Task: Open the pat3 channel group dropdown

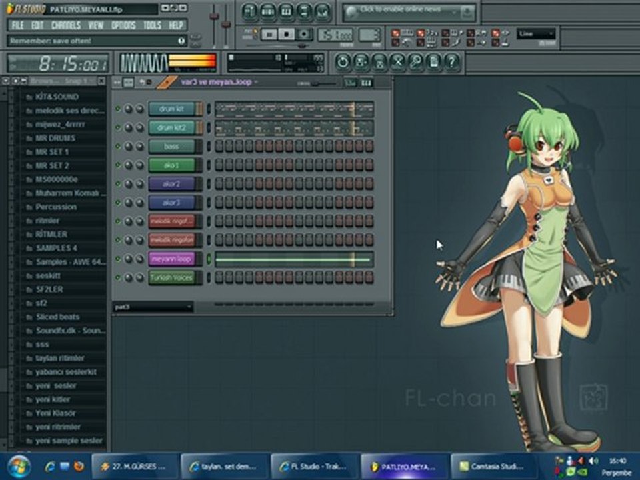Action: point(153,307)
